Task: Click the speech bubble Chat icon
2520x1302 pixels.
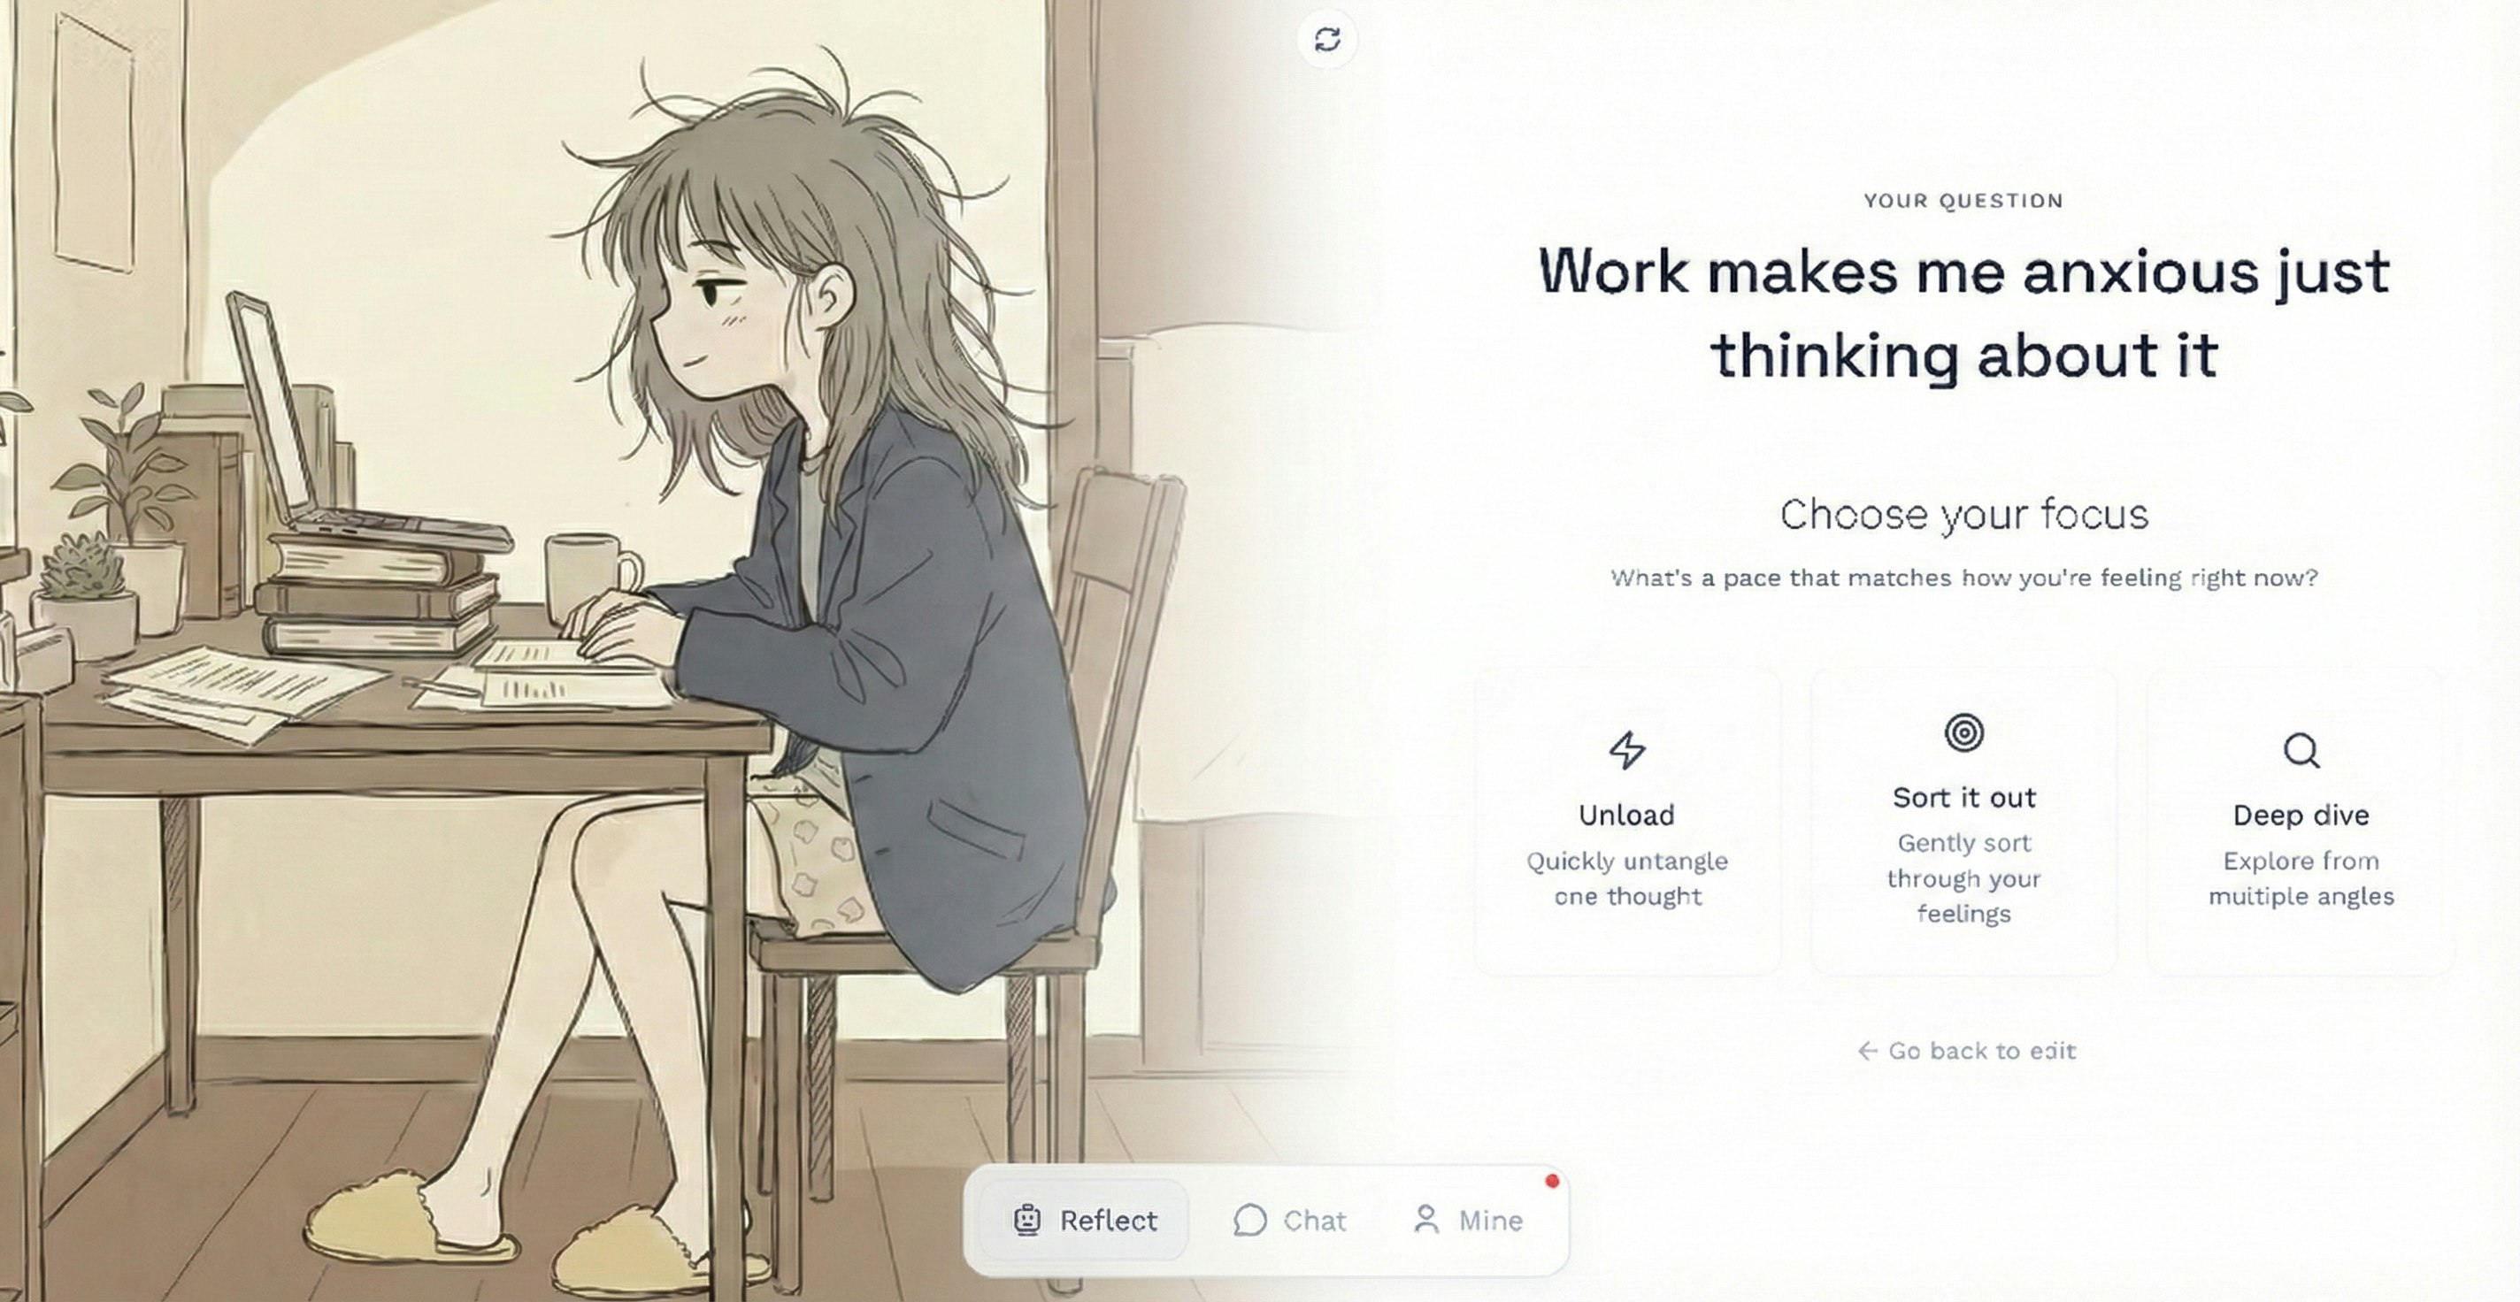Action: point(1249,1220)
